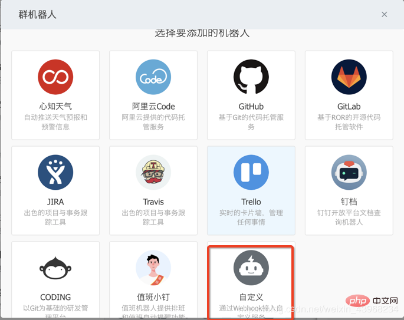Choose the GitHub octocat icon
404x320 pixels.
pos(251,77)
